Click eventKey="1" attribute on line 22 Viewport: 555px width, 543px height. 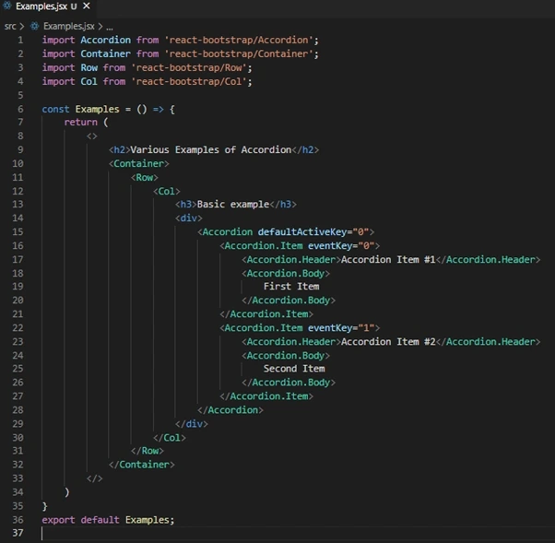point(341,328)
